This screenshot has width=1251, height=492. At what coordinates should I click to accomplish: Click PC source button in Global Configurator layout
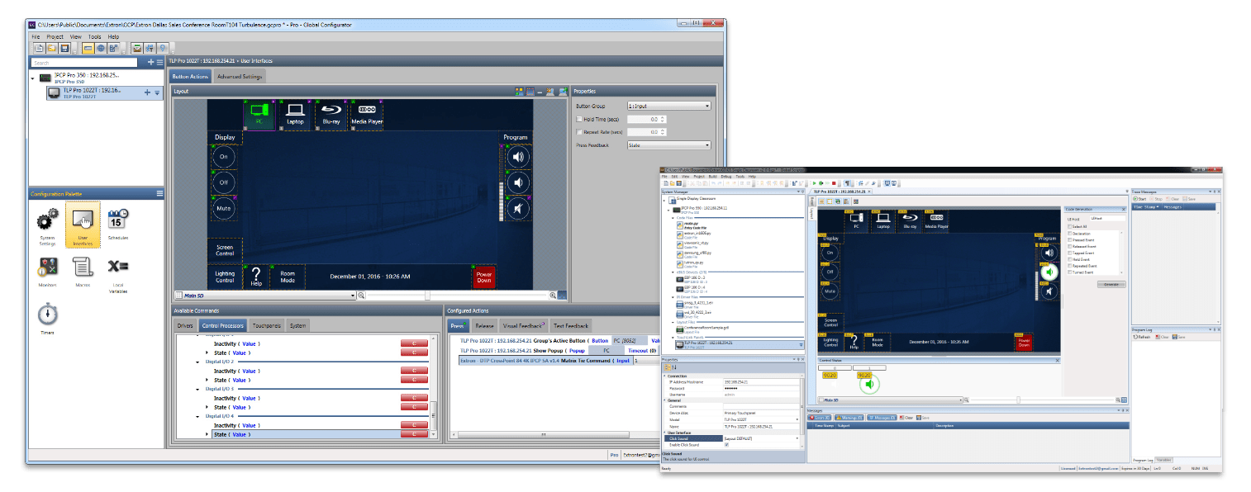[259, 115]
